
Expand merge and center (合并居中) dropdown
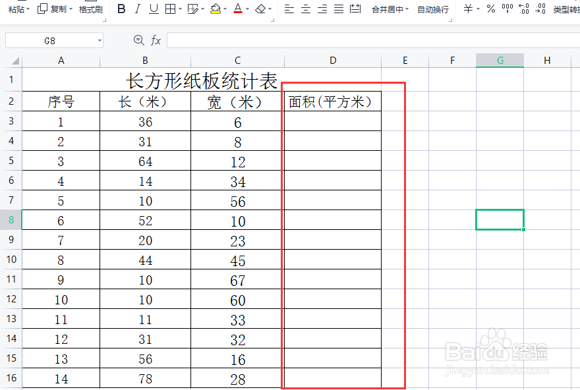[407, 9]
